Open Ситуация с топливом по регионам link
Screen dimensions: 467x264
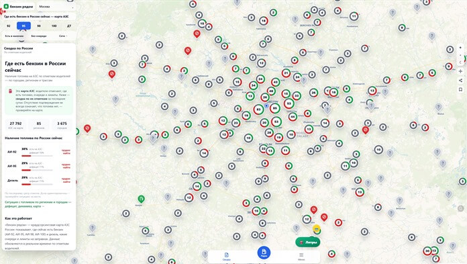38,204
